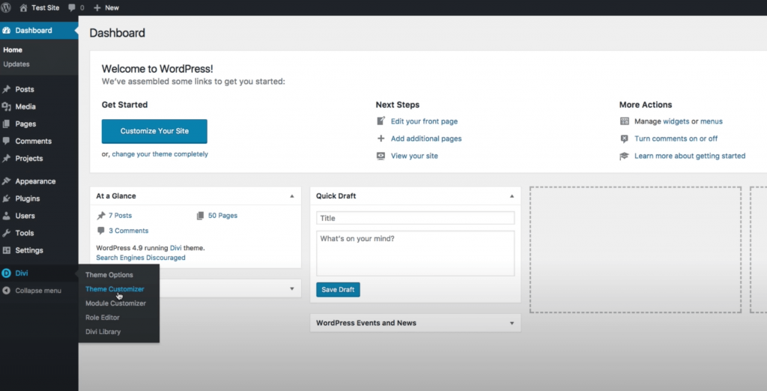Expand the collapsed panel below At a Glance
Image resolution: width=767 pixels, height=391 pixels.
pos(292,288)
